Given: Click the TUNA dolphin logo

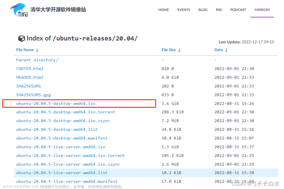Looking at the screenshot, I should (18, 10).
